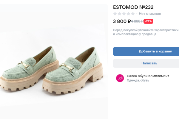Select the third rating star

[124, 14]
